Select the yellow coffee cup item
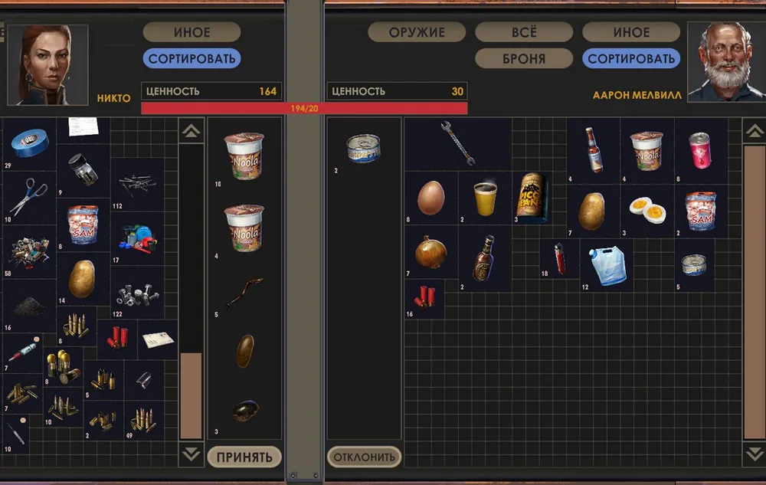This screenshot has height=485, width=766. pyautogui.click(x=485, y=198)
